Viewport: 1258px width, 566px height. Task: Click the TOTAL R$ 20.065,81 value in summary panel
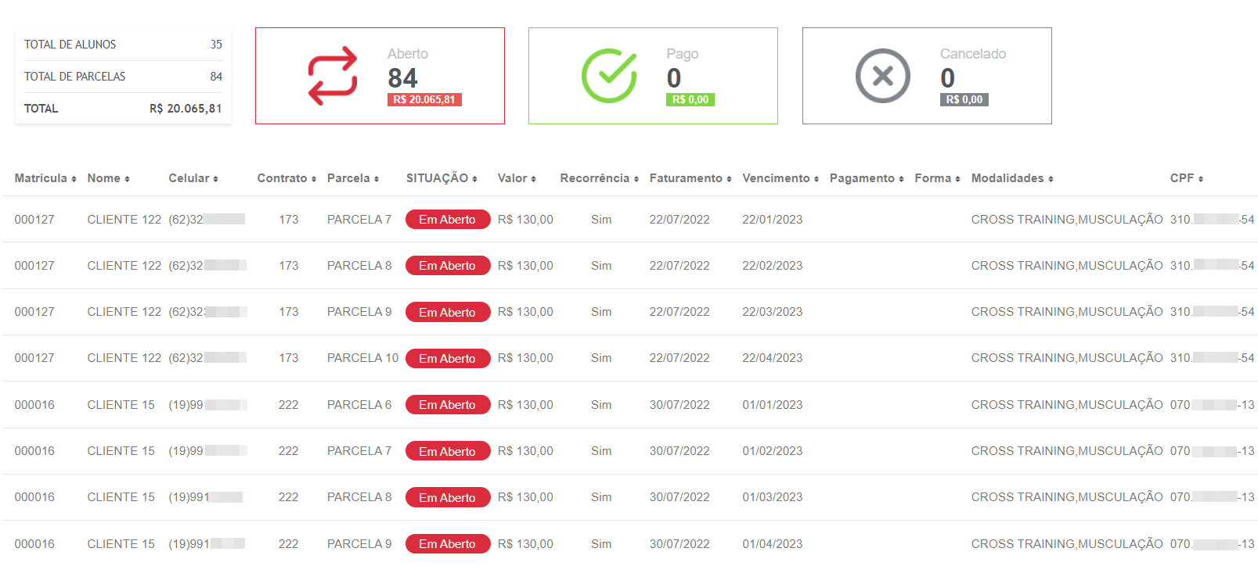(x=186, y=109)
